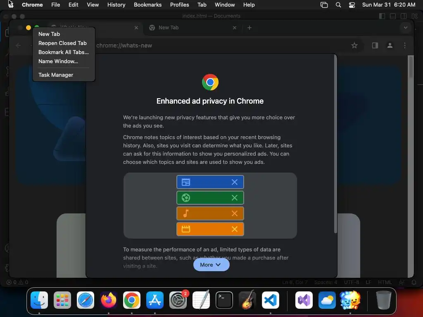Screen dimensions: 423x317
Task: Click Ln 8, Col 7 in status bar
Action: [x=295, y=282]
